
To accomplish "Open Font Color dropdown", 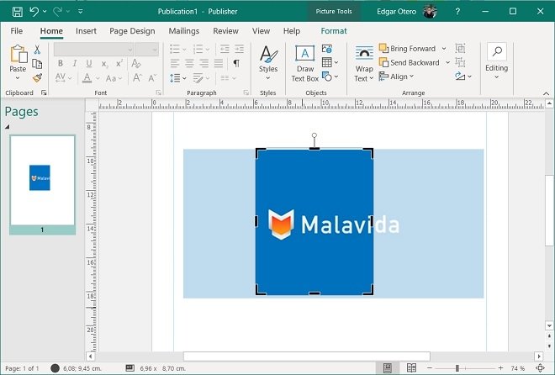I will [98, 78].
